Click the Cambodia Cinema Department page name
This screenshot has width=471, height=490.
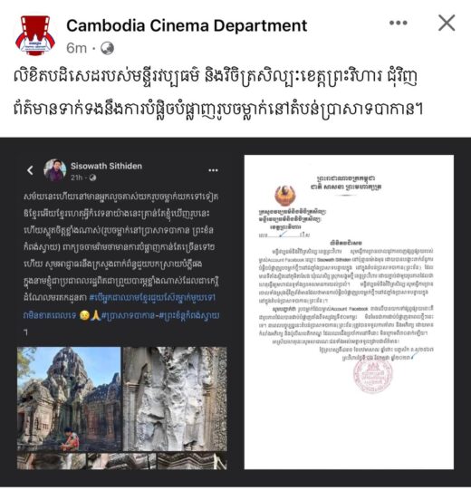(x=187, y=25)
